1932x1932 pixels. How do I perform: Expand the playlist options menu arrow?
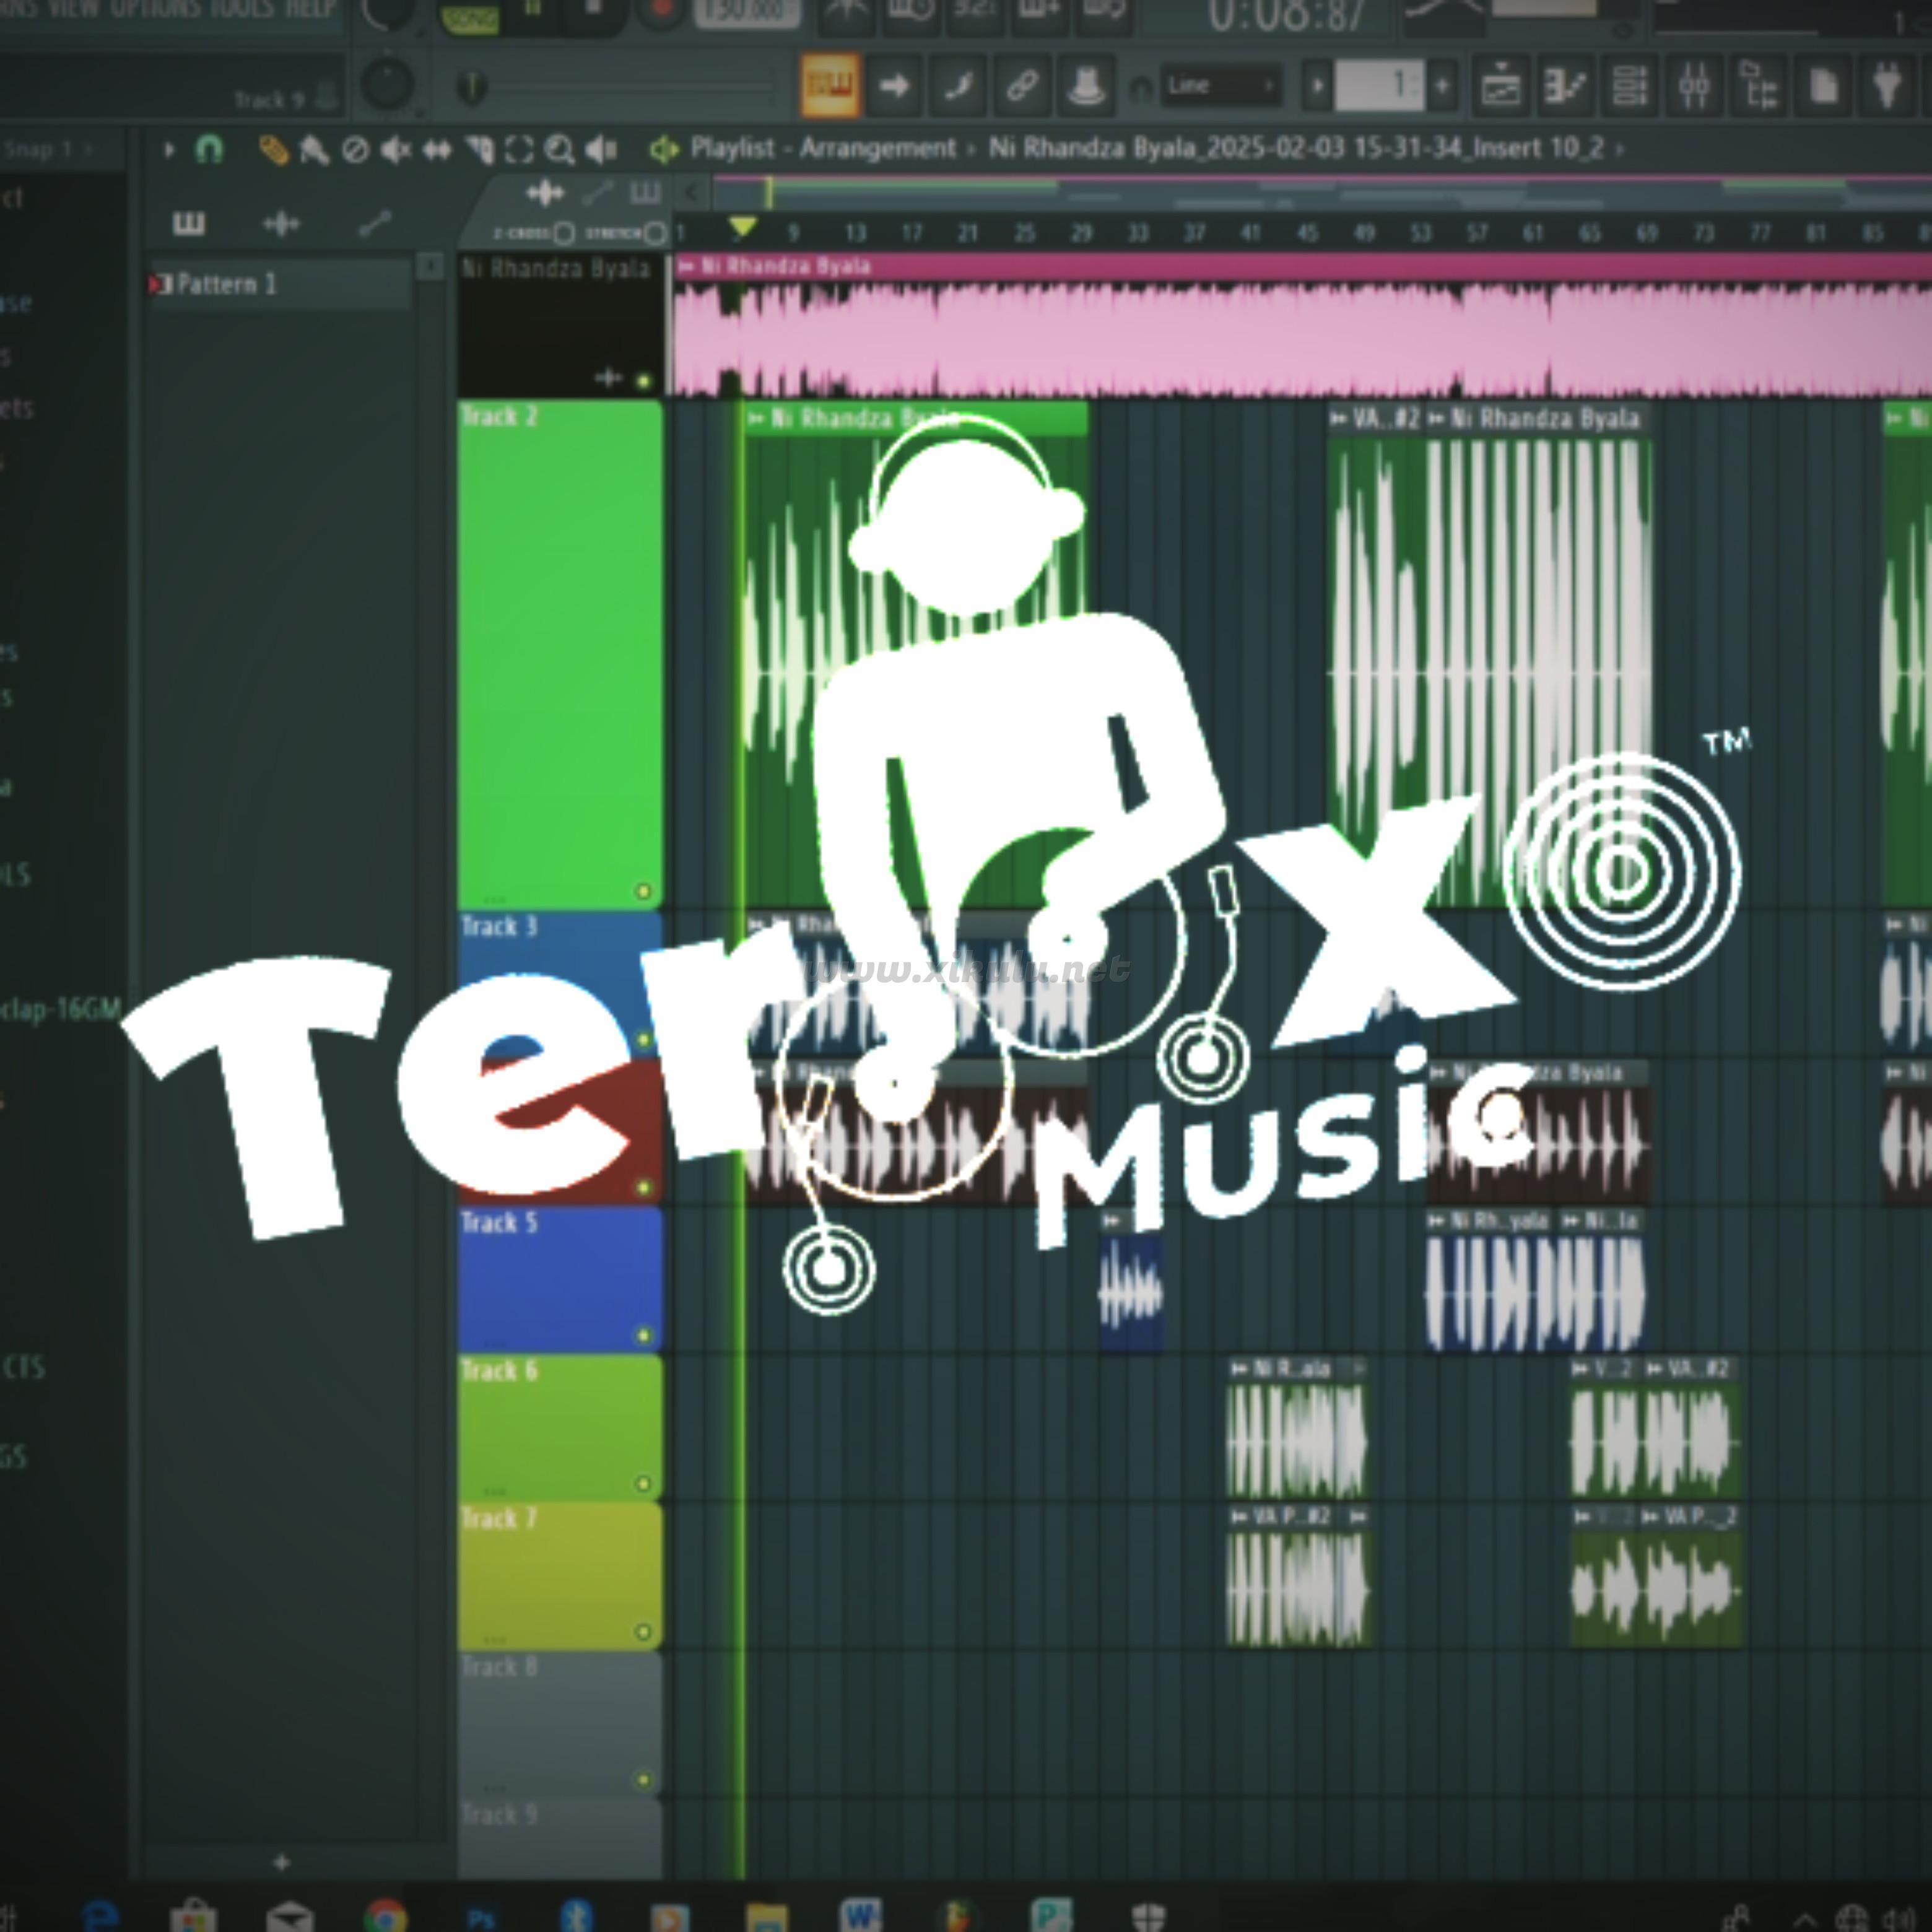(x=168, y=151)
